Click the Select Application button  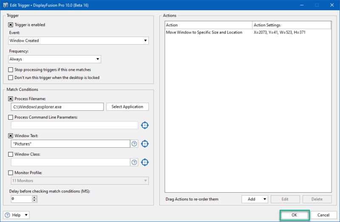point(127,107)
